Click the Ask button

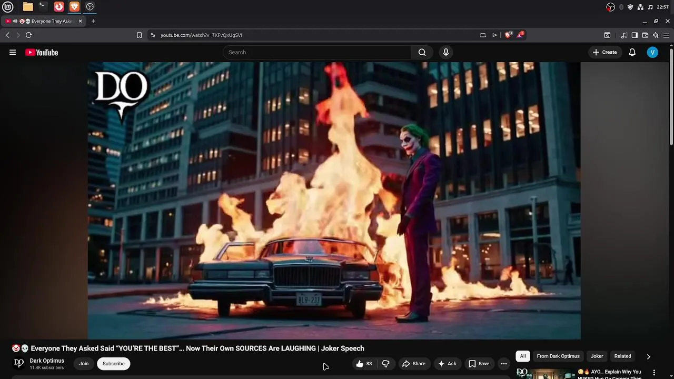tap(447, 364)
